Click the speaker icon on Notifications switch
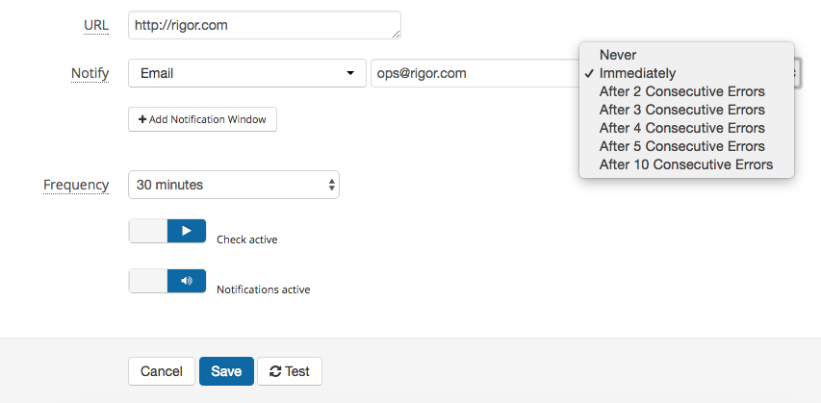 point(187,281)
